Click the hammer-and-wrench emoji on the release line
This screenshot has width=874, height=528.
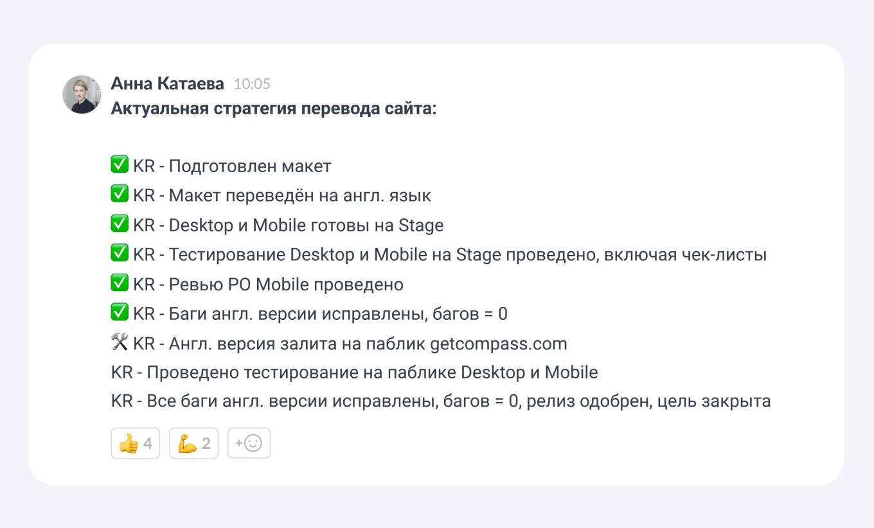click(x=120, y=342)
